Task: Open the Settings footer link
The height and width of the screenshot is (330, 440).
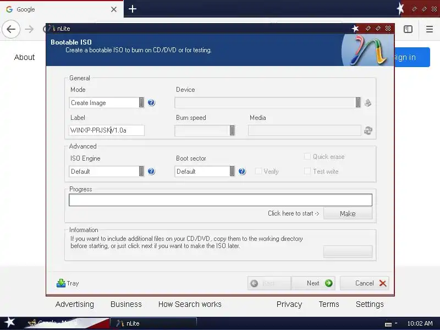Action: click(370, 304)
